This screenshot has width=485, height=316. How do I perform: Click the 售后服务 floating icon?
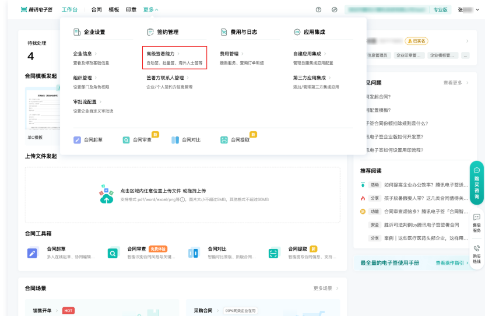[476, 223]
